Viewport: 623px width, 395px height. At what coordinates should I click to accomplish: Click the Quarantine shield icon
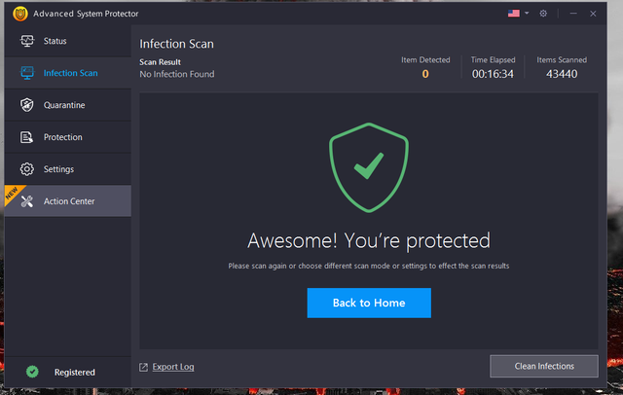coord(27,105)
